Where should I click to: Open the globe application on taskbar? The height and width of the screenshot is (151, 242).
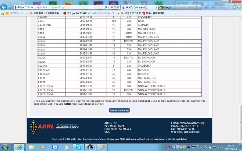(x=90, y=147)
